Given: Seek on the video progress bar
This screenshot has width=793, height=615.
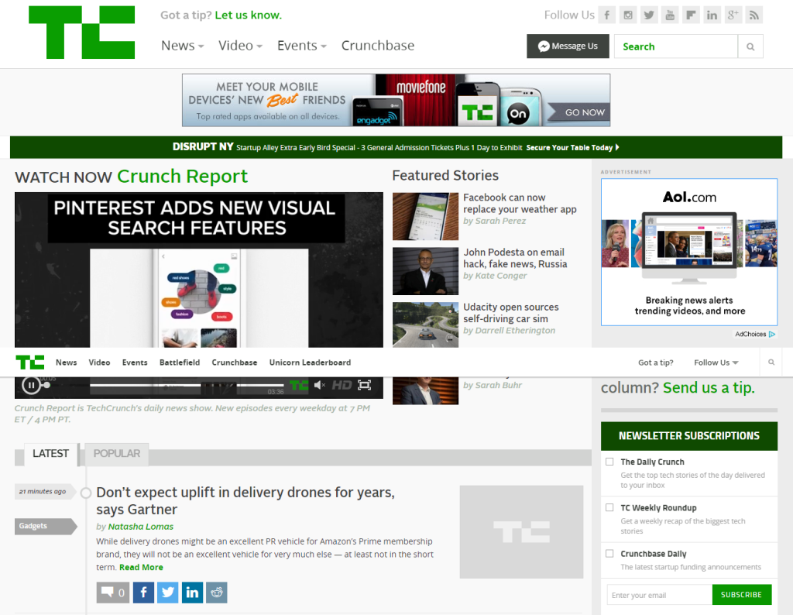Looking at the screenshot, I should click(187, 386).
